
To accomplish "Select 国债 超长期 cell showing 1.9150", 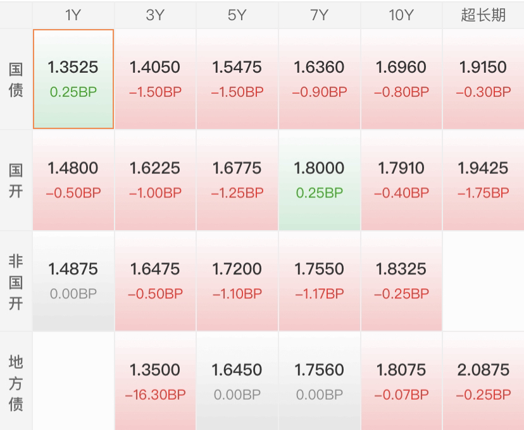I will [483, 79].
